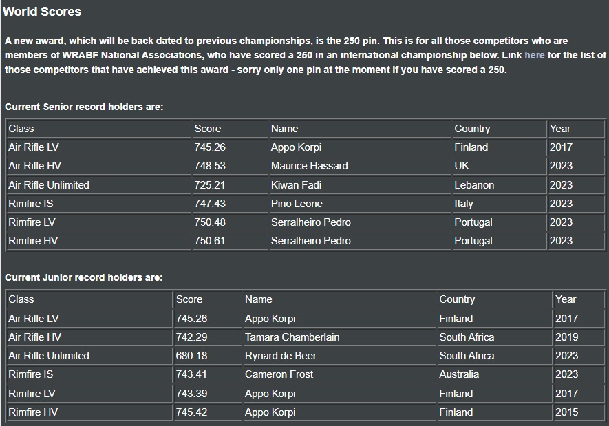Click the 750.61 Rimfire HV score
The height and width of the screenshot is (426, 609).
pos(230,241)
